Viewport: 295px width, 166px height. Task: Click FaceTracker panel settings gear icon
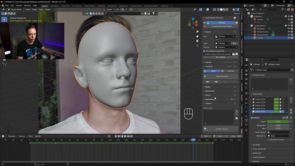pos(235,18)
